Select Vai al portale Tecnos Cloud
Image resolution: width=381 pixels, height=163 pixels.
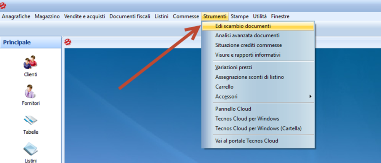point(258,141)
